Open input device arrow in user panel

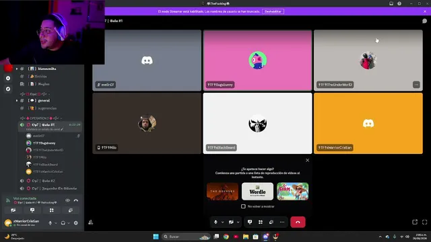pyautogui.click(x=56, y=223)
